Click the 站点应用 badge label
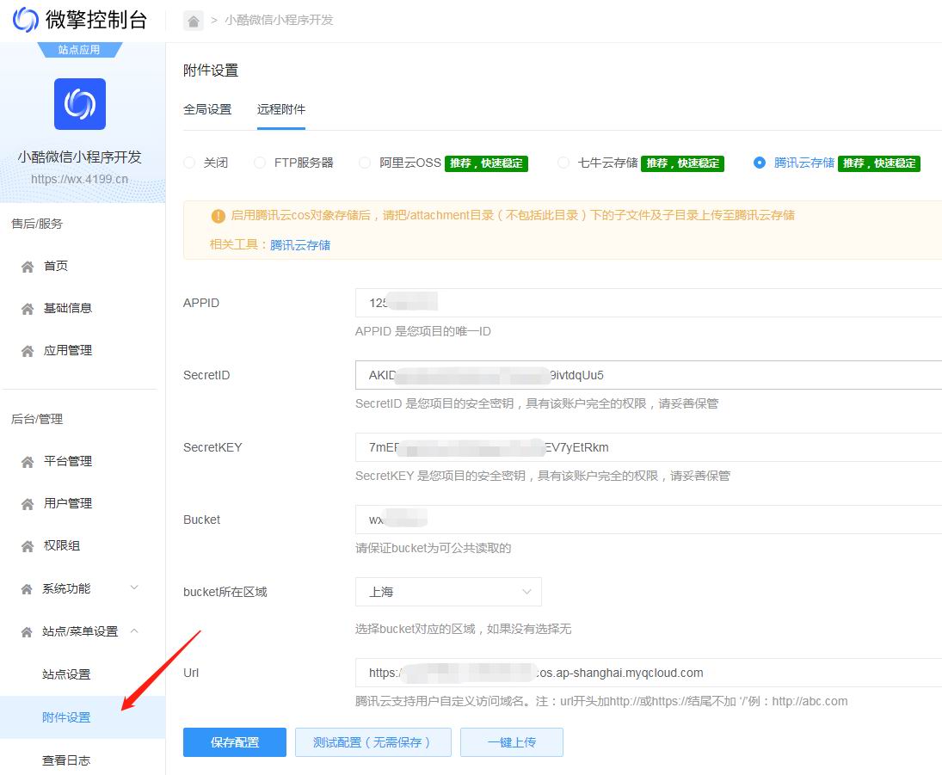Screen dimensions: 942x775 [79, 50]
